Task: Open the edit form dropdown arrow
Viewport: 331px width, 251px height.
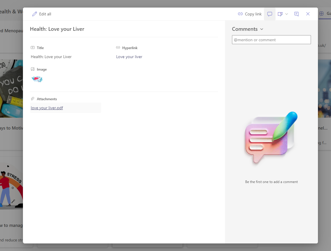Action: tap(287, 14)
